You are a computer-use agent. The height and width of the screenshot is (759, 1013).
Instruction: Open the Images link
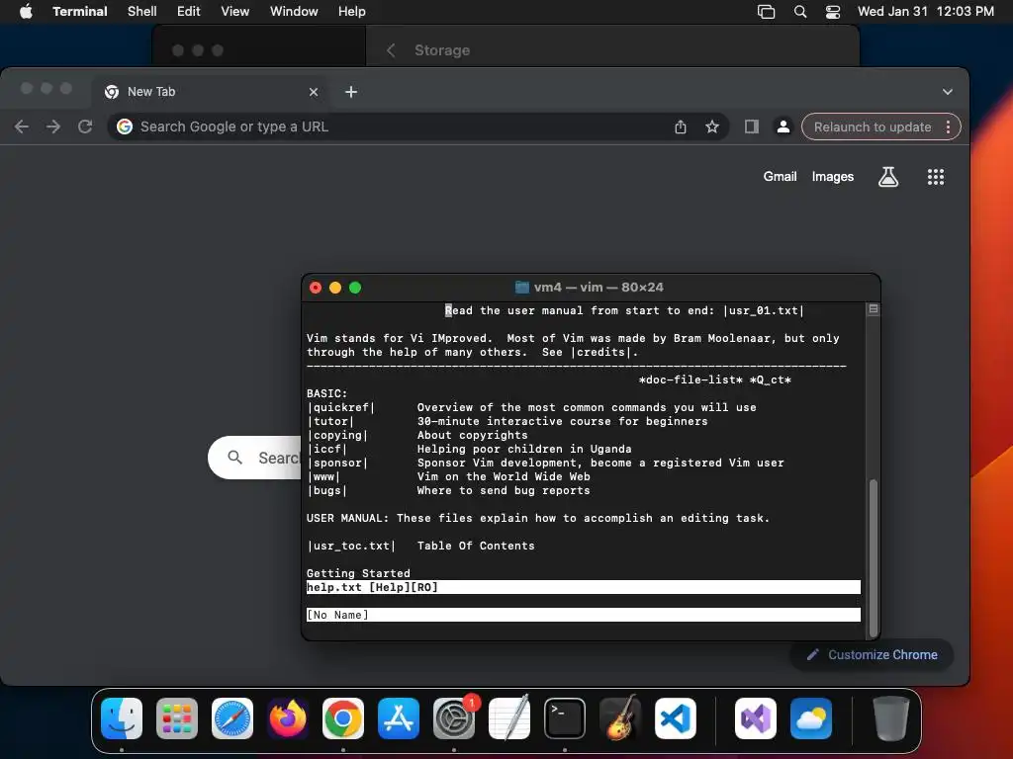click(833, 176)
